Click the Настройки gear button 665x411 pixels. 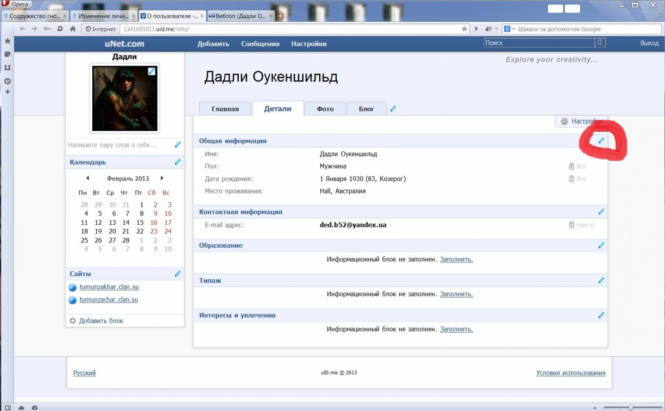tap(581, 121)
